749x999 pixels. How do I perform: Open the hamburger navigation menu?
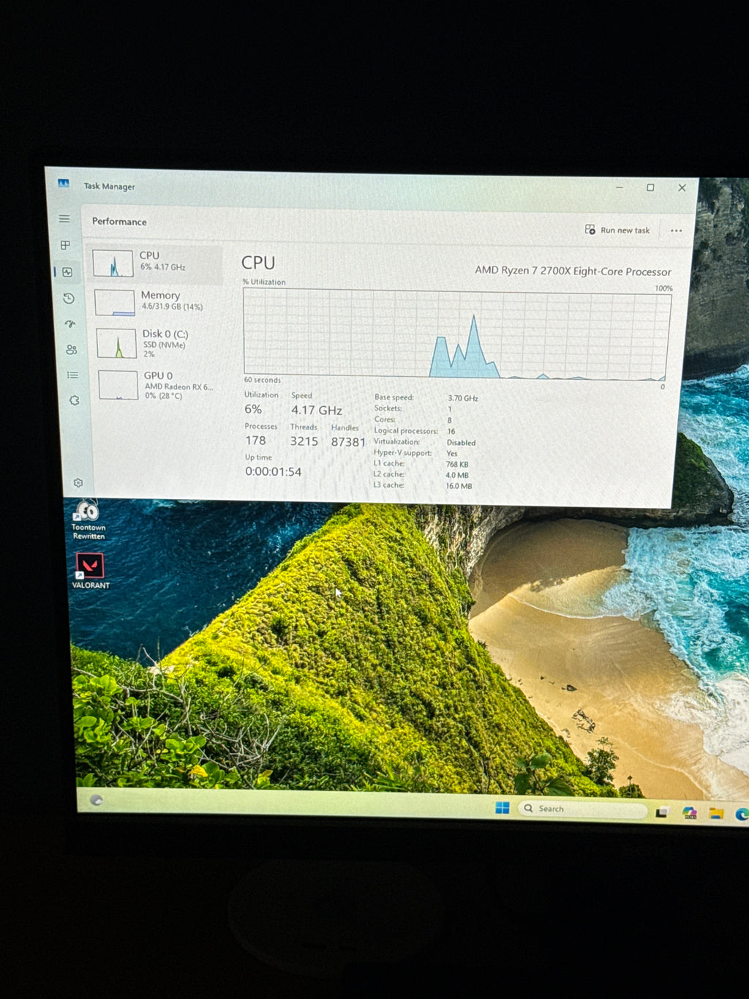point(64,219)
